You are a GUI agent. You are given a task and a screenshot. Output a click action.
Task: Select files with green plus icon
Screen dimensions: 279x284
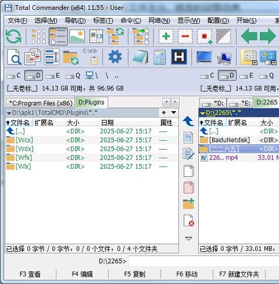click(x=166, y=36)
